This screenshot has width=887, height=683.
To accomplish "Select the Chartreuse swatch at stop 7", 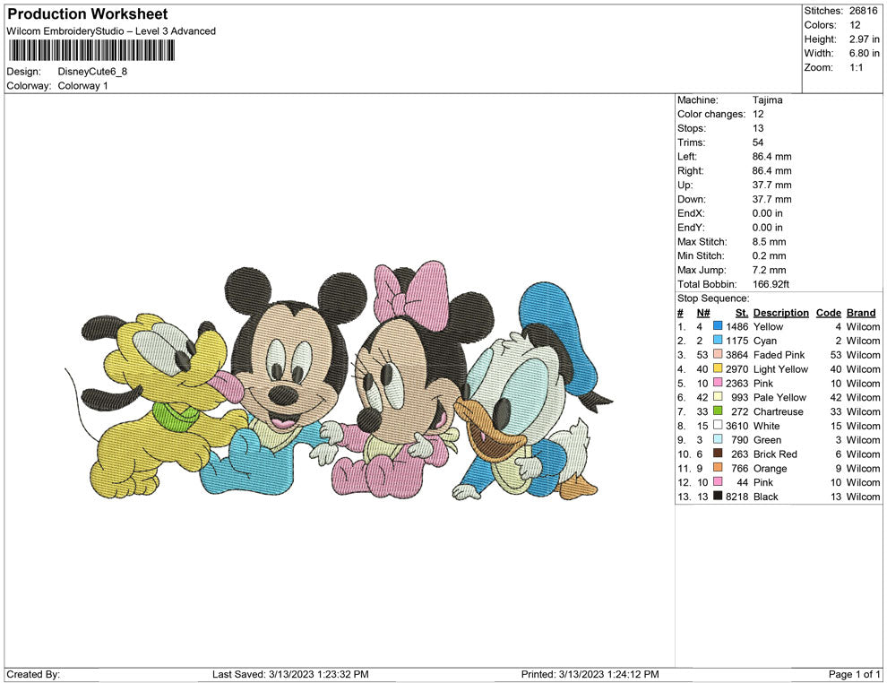I will click(x=716, y=411).
